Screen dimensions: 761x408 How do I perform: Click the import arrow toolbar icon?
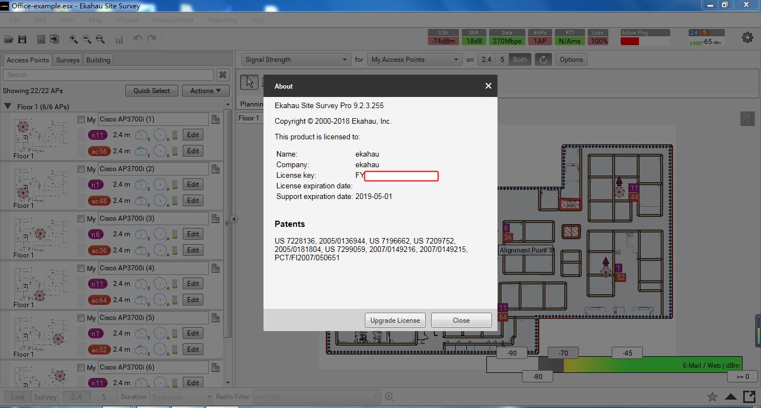click(x=55, y=39)
